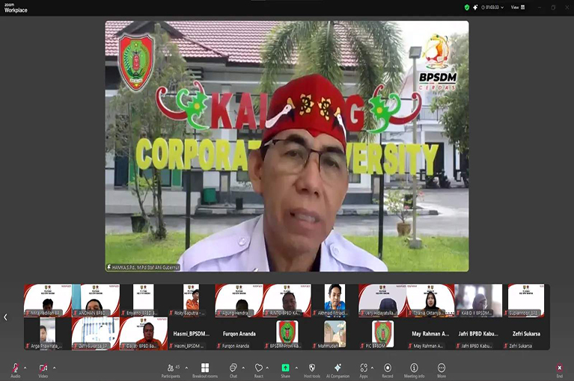The height and width of the screenshot is (381, 574).
Task: Open Breakout rooms
Action: pos(204,368)
